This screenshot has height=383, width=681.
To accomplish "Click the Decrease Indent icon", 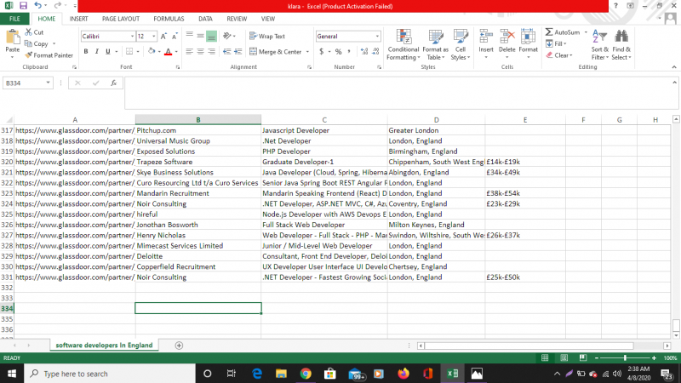I will click(226, 51).
